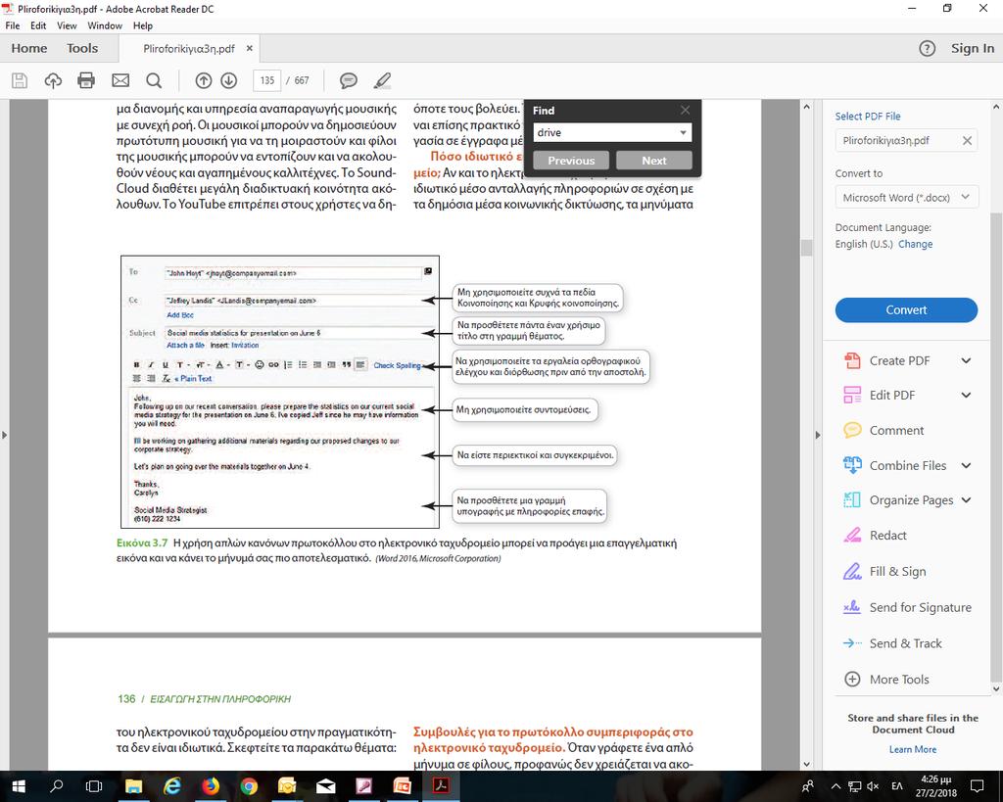Click the Previous find button
Viewport: 1003px width, 802px height.
point(571,161)
